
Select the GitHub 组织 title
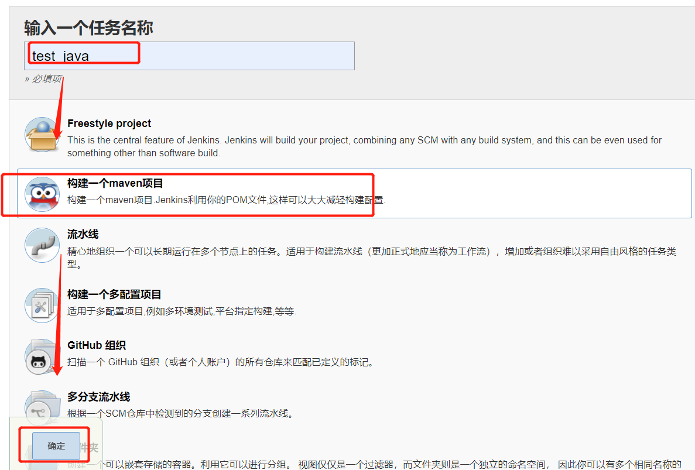click(x=97, y=345)
